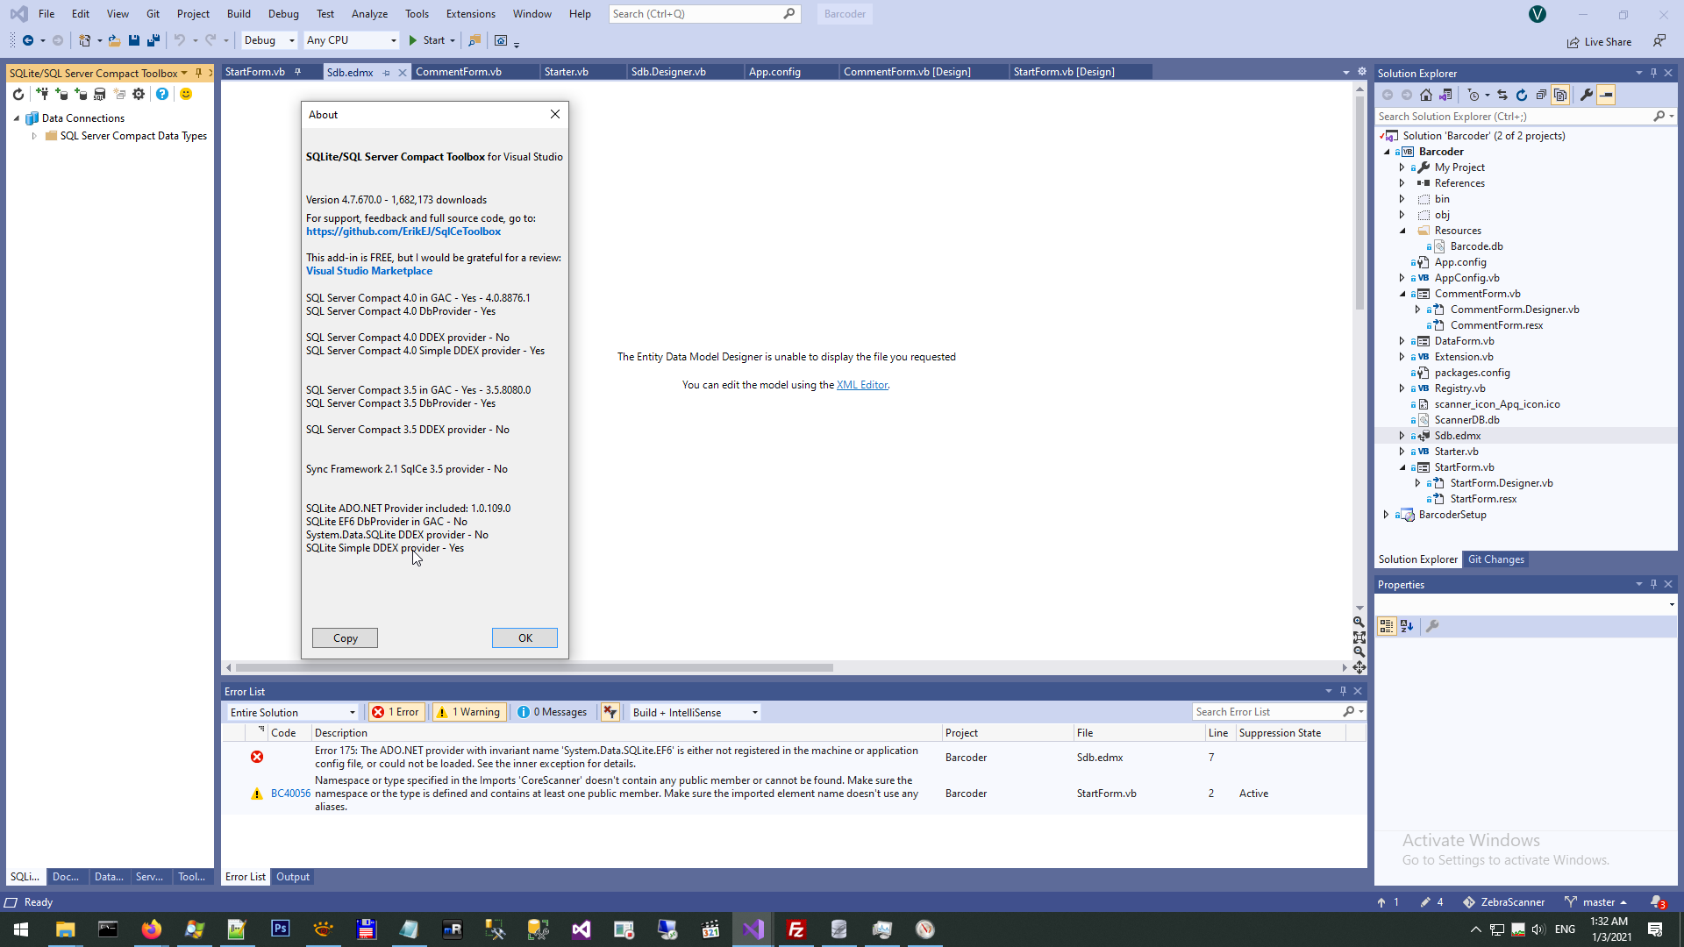Screen dimensions: 1684x947
Task: Click the Solution Explorer home icon
Action: click(1426, 95)
